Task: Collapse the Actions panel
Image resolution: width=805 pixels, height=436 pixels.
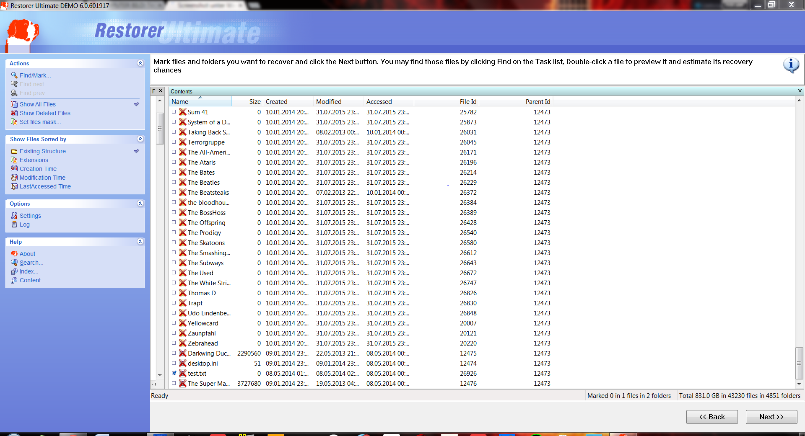Action: click(x=140, y=63)
